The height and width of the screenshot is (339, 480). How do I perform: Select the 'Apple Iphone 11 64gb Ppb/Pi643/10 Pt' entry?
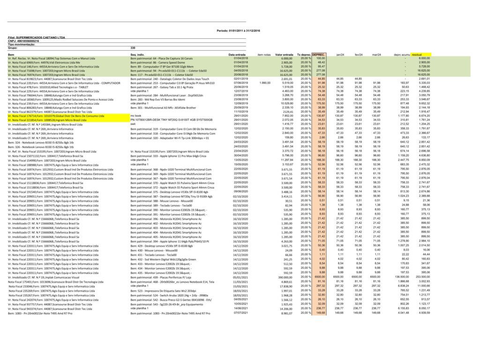pyautogui.click(x=170, y=242)
